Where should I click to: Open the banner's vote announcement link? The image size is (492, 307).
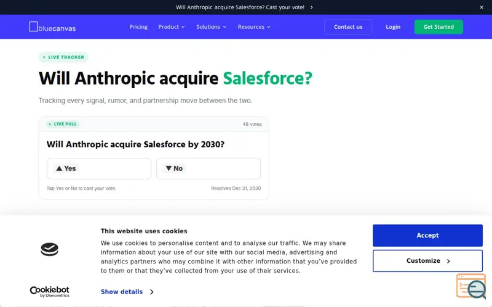coord(244,7)
